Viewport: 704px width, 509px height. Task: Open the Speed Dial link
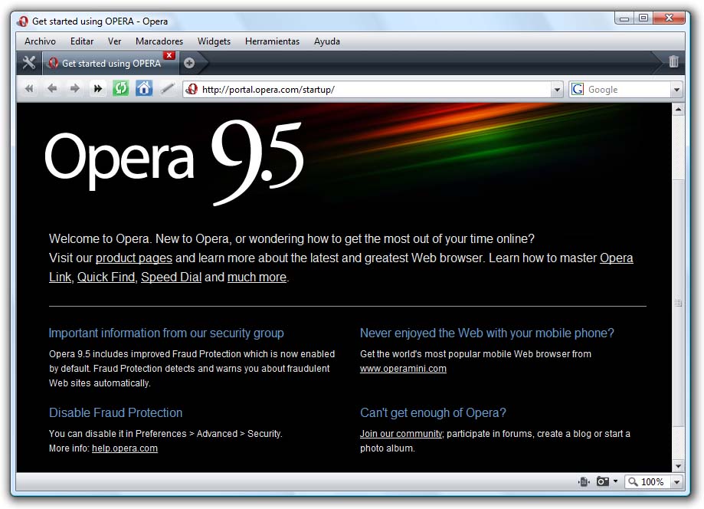(x=171, y=277)
